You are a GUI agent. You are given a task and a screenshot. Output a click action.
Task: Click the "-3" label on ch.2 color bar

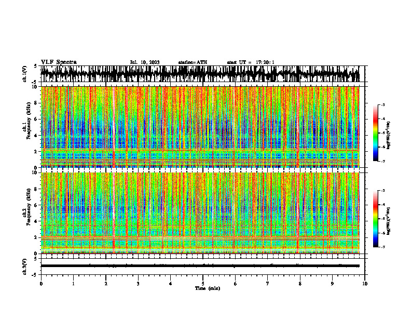[383, 191]
